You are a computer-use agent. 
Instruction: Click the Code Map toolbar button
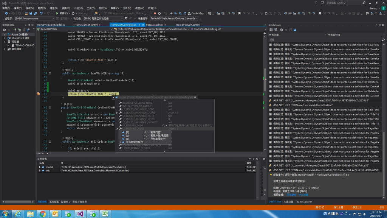pos(195,13)
